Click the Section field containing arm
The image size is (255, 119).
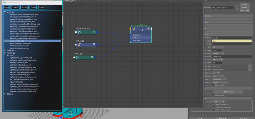point(232,41)
